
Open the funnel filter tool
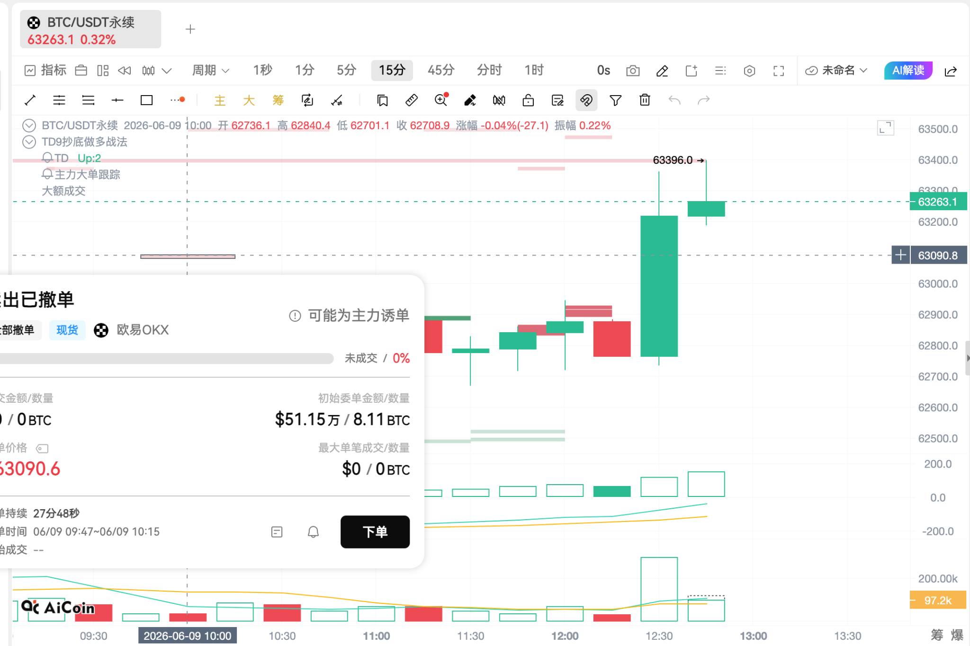(x=616, y=100)
